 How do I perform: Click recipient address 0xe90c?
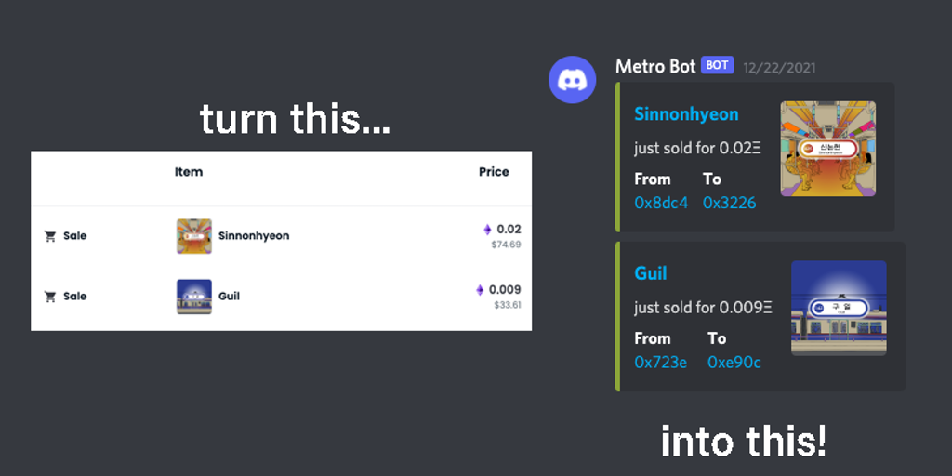pyautogui.click(x=734, y=362)
